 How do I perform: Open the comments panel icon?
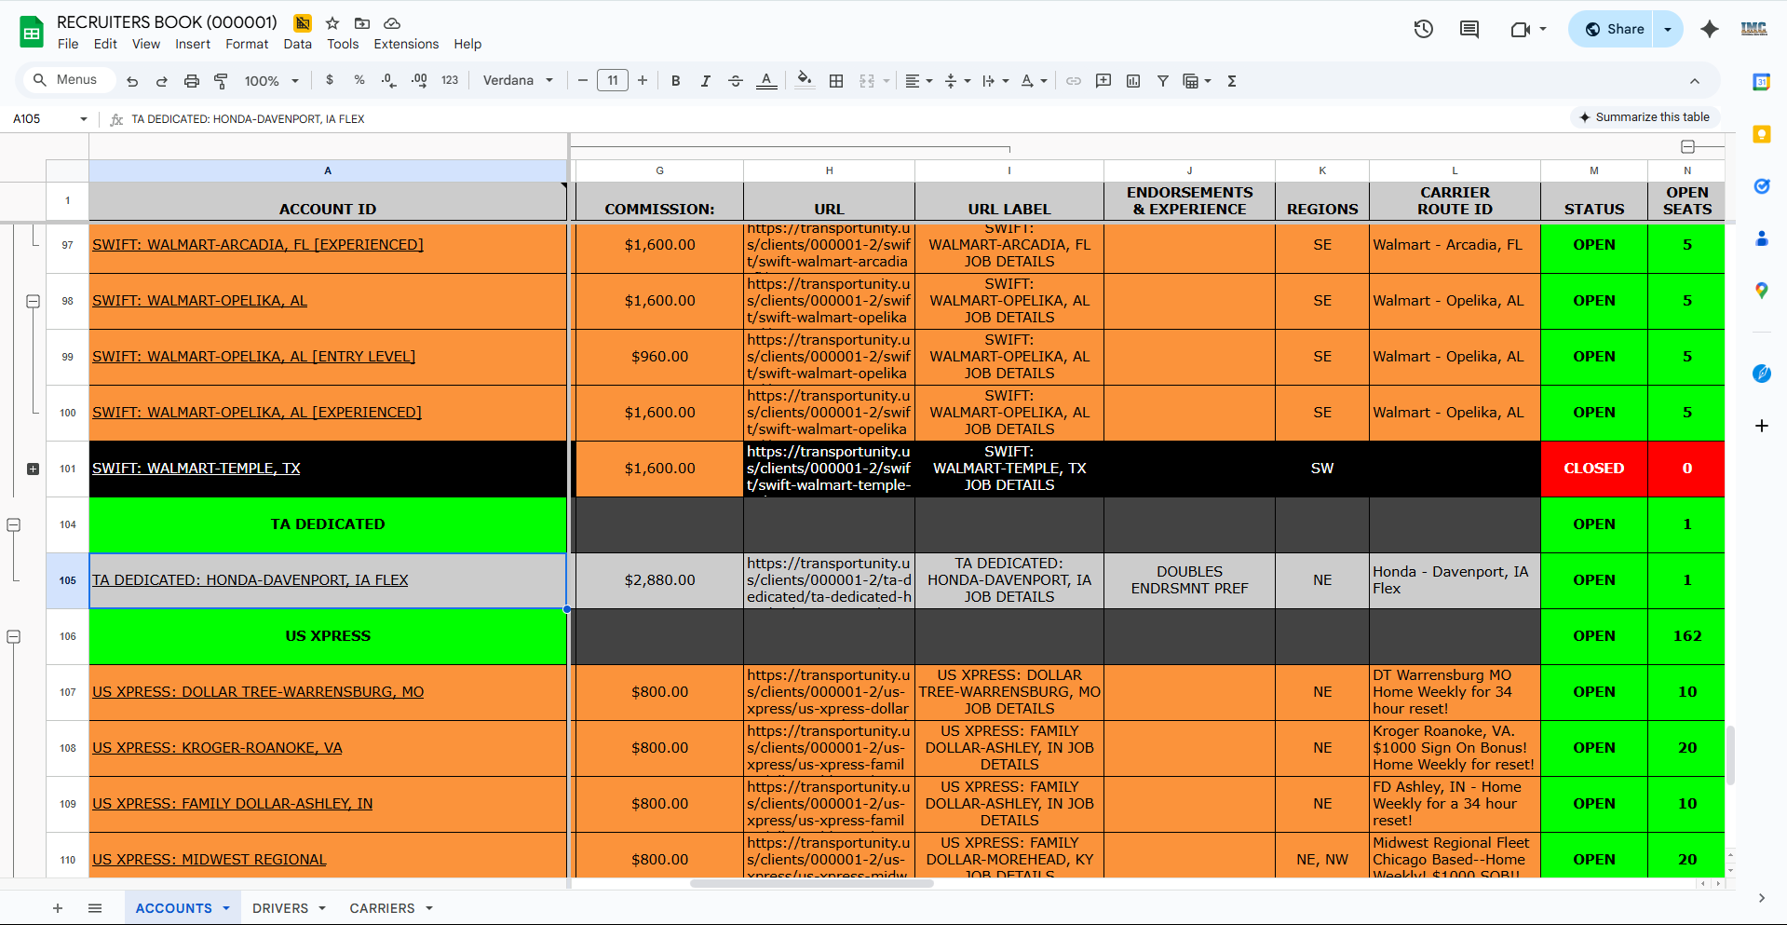[1469, 29]
